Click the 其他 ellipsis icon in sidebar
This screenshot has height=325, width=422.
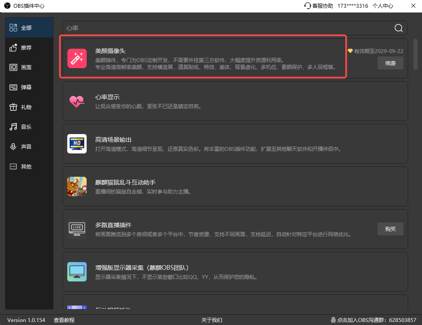click(x=13, y=166)
